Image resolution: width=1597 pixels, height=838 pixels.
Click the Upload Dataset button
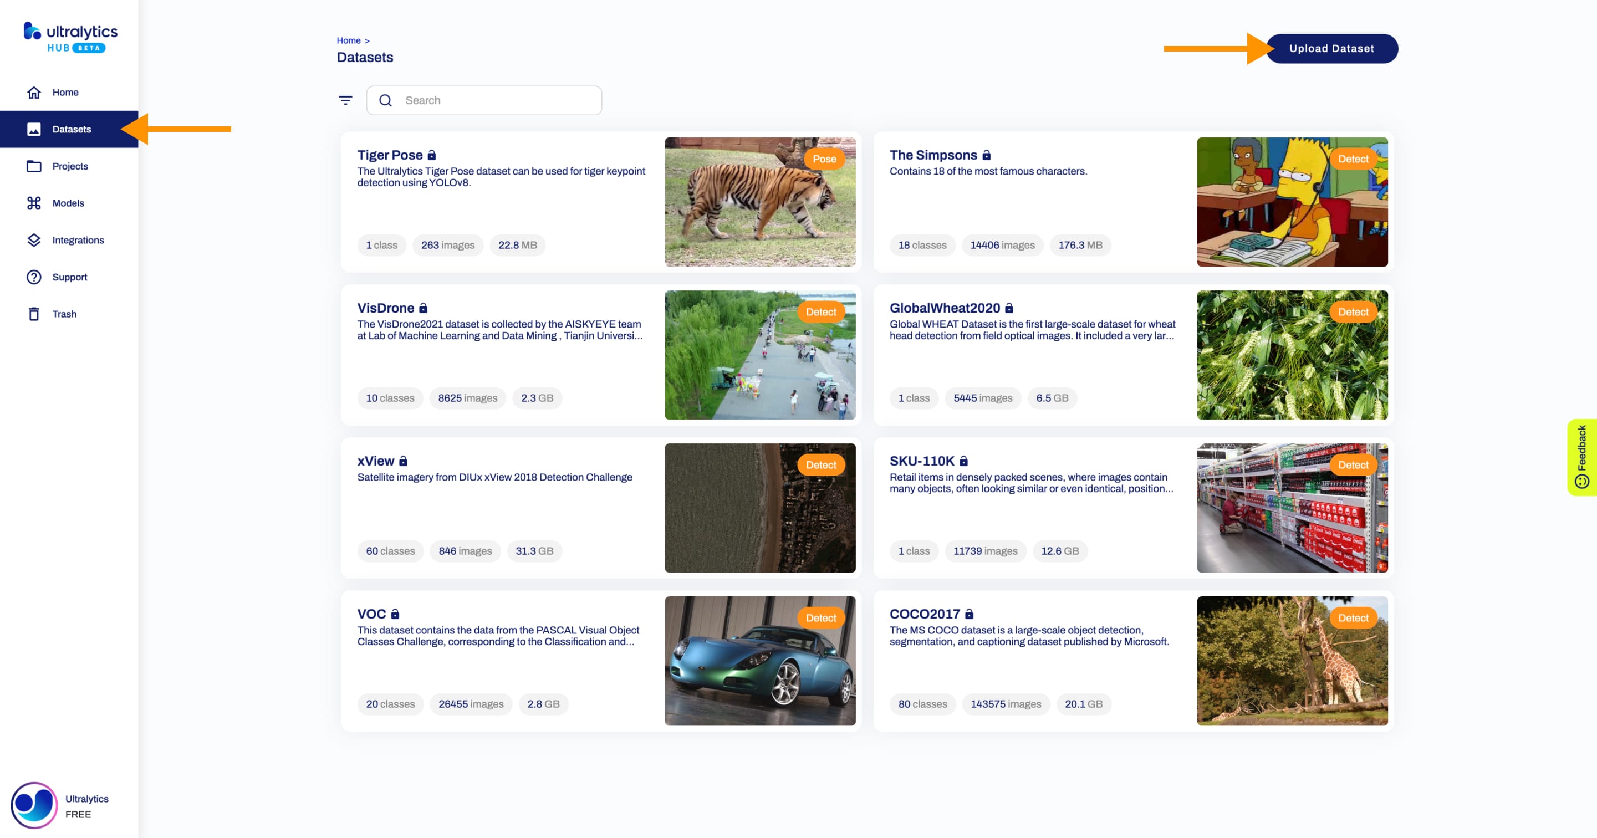(x=1332, y=49)
